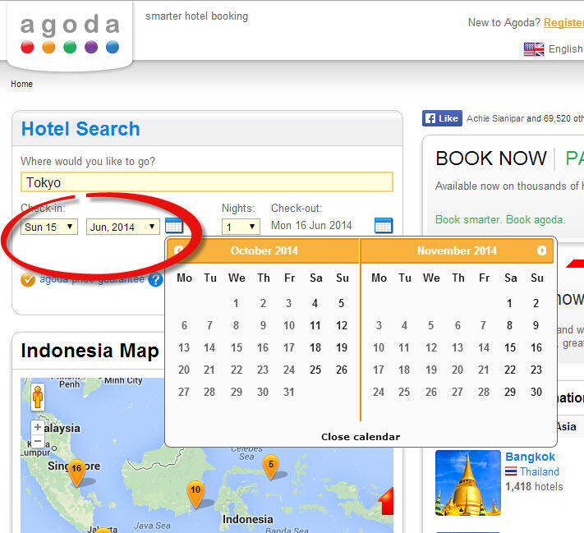Click map marker labeled 5
The width and height of the screenshot is (584, 533).
(271, 467)
